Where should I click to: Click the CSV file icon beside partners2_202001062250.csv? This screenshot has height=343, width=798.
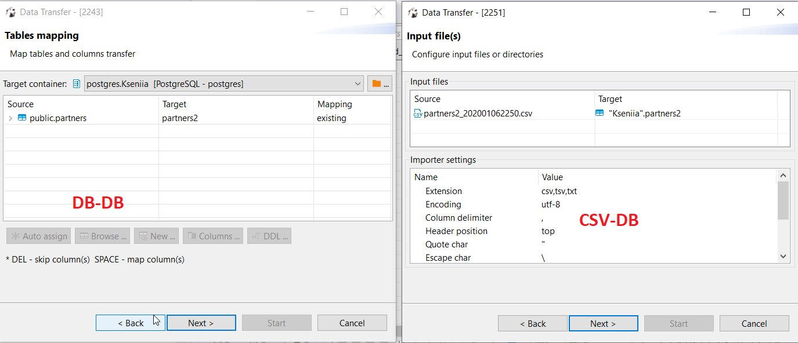pos(417,113)
